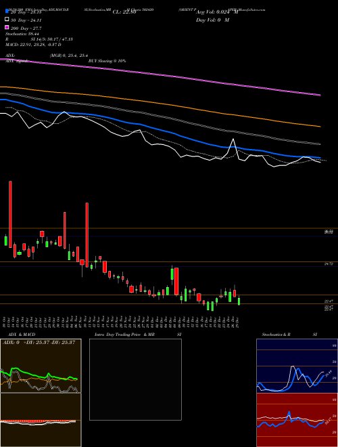Click the 'CL: 22.50' closing price text
Viewport: 338px width, 447px height.
coord(124,12)
